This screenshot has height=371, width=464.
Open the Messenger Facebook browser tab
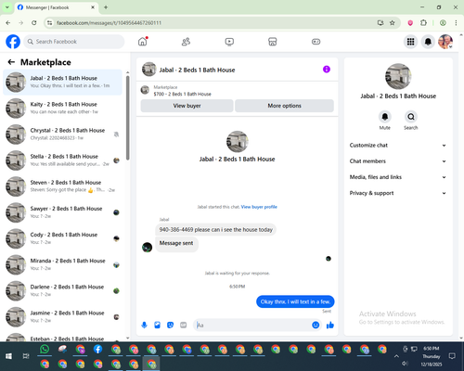pos(57,7)
